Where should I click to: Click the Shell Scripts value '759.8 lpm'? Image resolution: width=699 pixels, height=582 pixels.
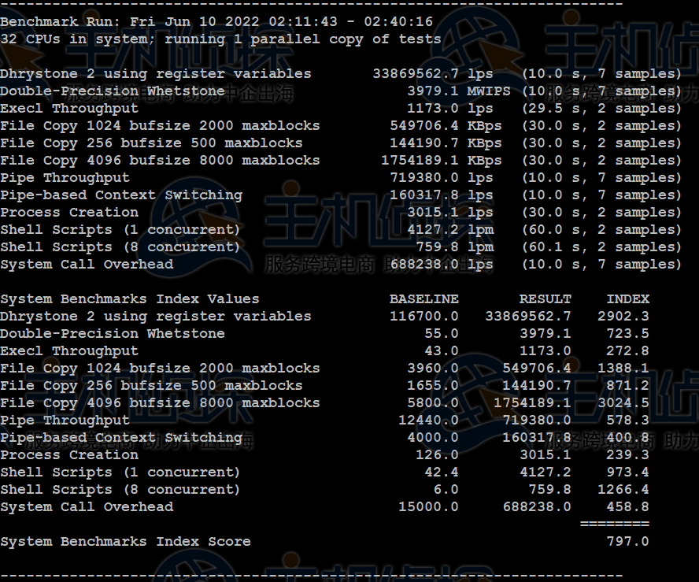[455, 247]
